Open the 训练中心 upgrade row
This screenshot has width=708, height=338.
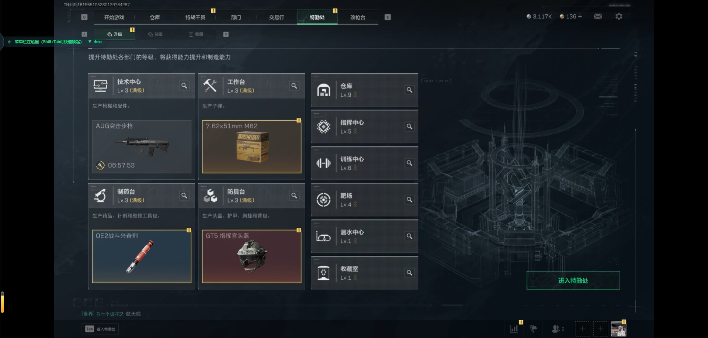(x=365, y=163)
